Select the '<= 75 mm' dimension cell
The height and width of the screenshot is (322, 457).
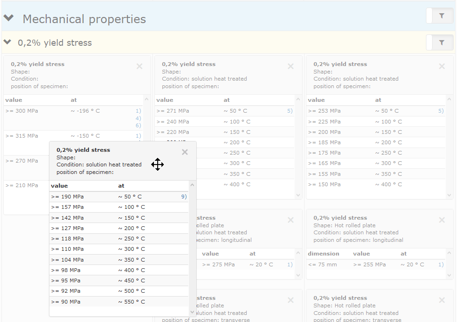pyautogui.click(x=322, y=264)
